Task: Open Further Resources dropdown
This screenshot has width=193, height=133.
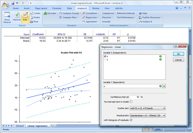Action: coord(150,18)
